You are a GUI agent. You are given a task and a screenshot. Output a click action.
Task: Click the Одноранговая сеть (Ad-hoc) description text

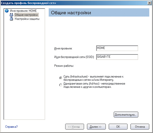(94, 85)
